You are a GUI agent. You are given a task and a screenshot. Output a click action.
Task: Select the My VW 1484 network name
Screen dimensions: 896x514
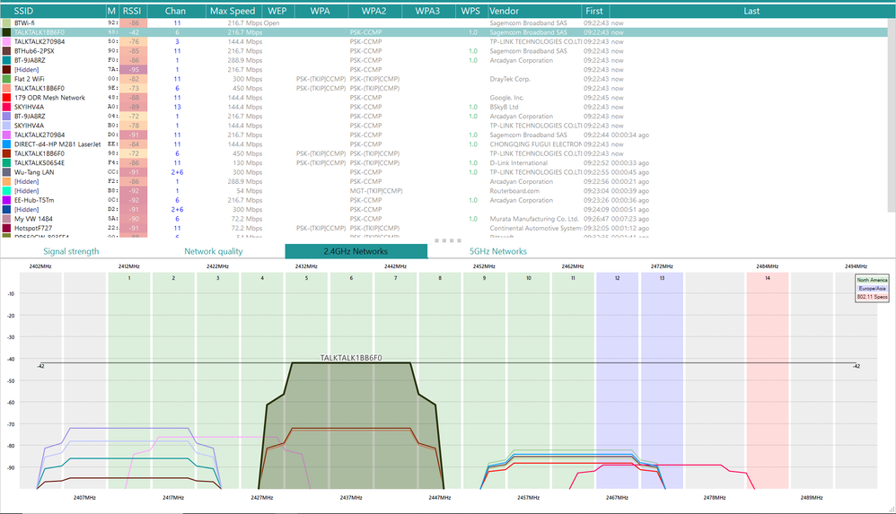click(x=33, y=219)
